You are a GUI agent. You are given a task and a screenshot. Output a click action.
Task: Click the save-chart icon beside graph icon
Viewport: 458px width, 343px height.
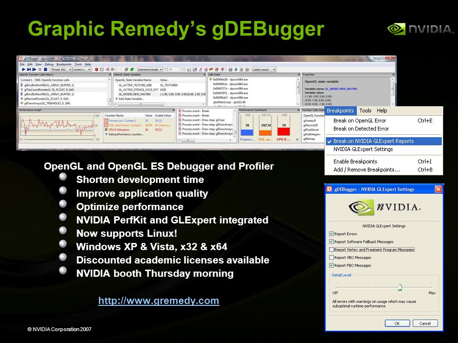195,70
